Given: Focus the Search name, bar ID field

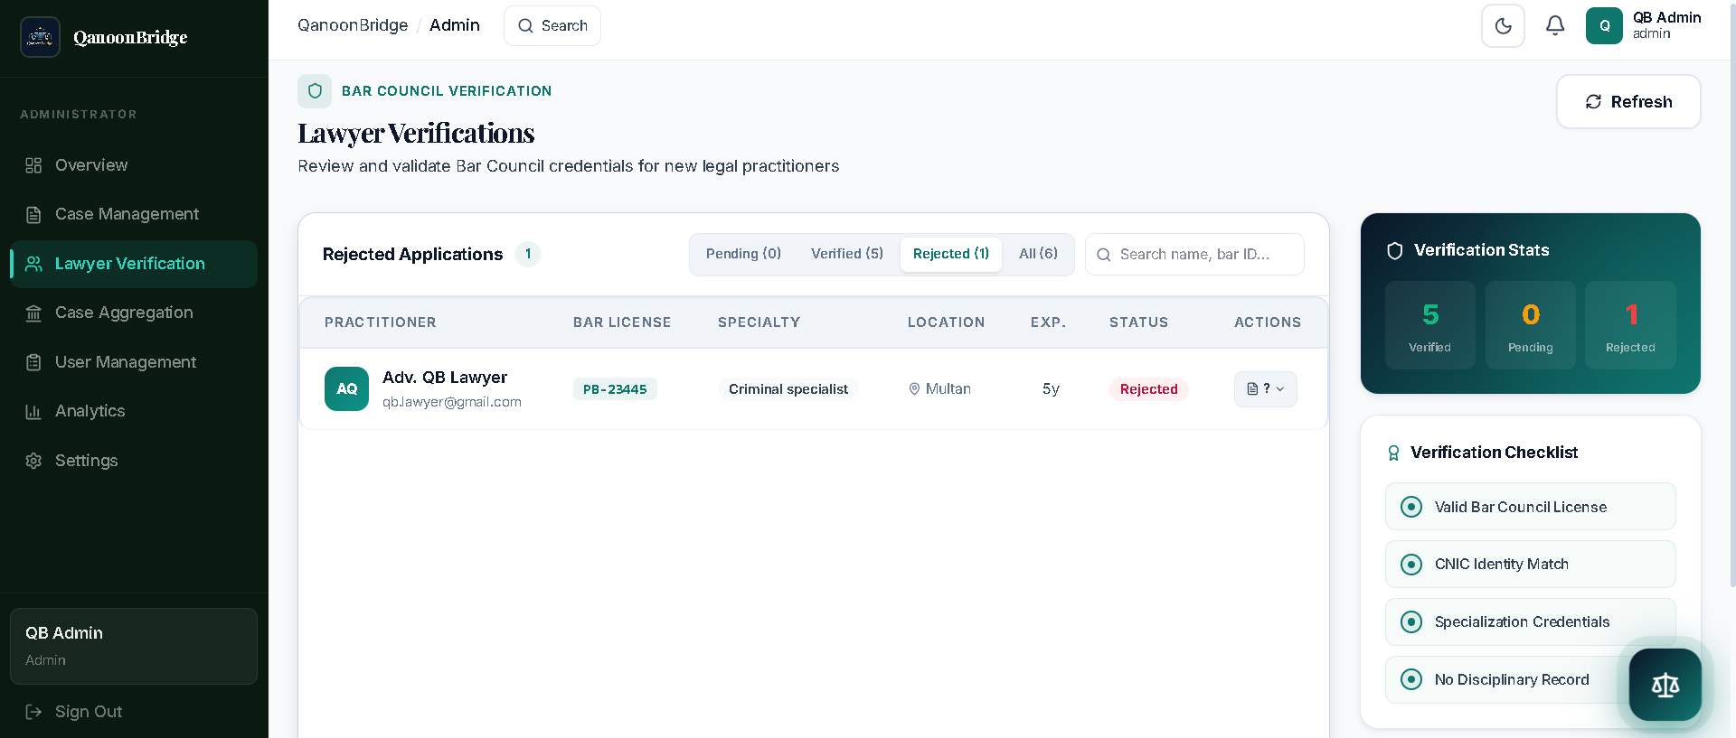Looking at the screenshot, I should pyautogui.click(x=1194, y=255).
